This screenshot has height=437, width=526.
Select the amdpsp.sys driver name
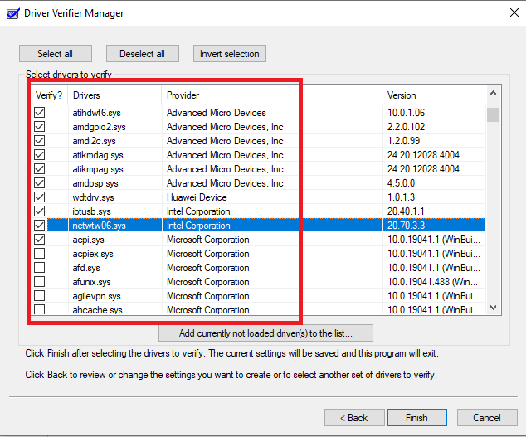coord(95,183)
